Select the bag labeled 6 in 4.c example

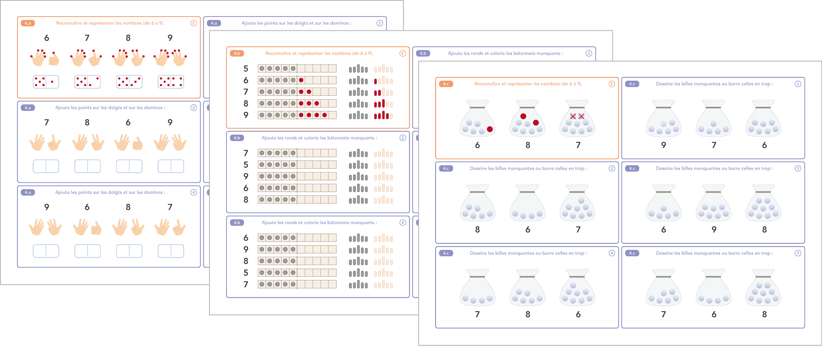477,119
